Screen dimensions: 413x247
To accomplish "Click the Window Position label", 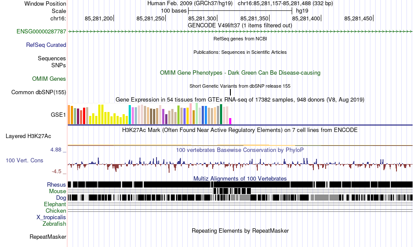I will tap(45, 3).
